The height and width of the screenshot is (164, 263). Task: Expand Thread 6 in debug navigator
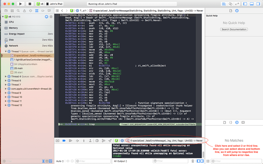[x=6, y=81]
